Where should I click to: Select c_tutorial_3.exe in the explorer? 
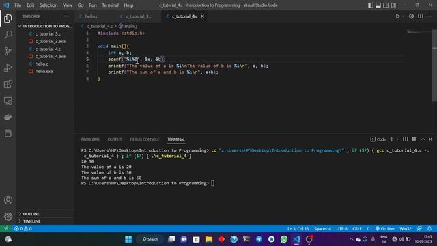[50, 41]
